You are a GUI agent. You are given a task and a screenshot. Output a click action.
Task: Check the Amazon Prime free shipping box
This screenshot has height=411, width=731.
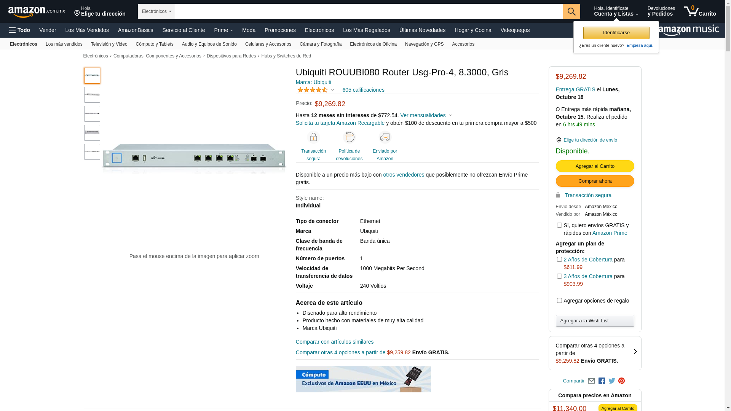pyautogui.click(x=559, y=225)
